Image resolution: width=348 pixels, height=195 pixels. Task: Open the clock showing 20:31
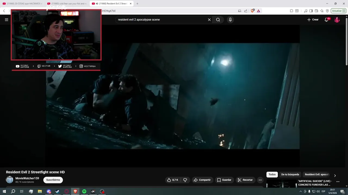pos(333,191)
